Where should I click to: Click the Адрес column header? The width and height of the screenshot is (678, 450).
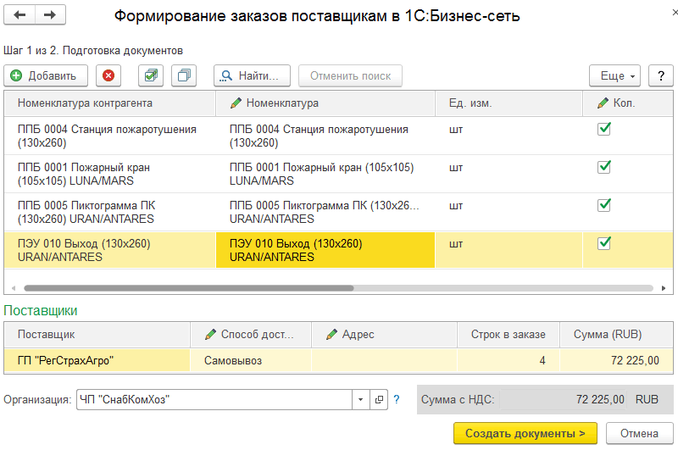[x=384, y=335]
